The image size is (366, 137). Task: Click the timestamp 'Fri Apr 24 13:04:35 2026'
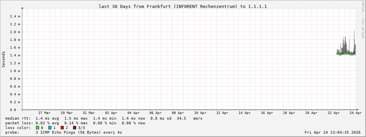(x=333, y=132)
